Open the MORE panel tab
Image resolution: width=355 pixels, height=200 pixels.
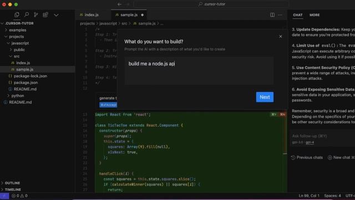315,15
